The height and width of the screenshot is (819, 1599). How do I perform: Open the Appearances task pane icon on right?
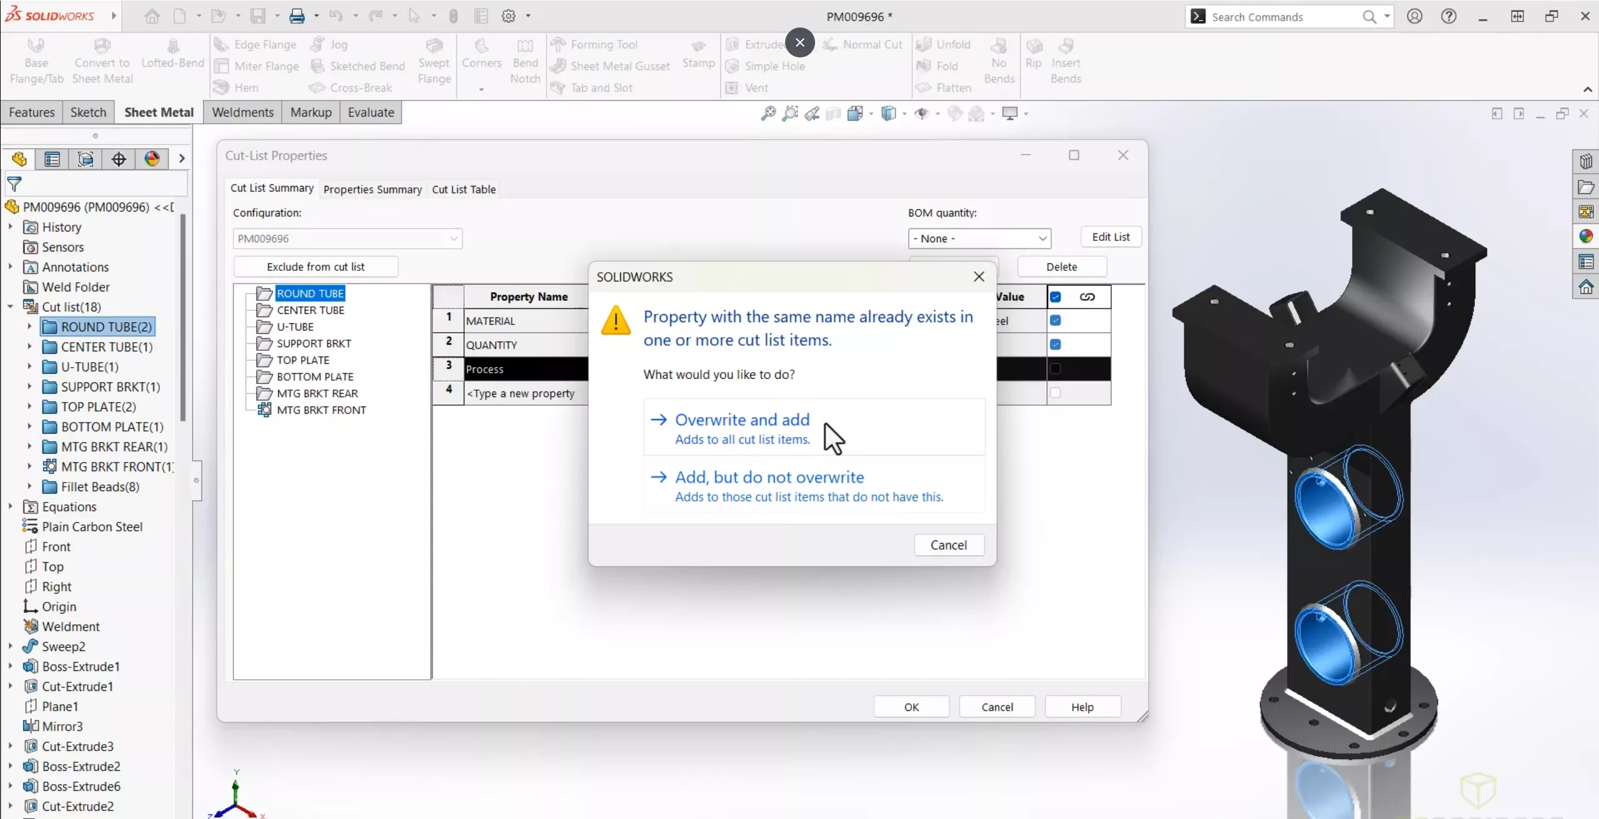click(1586, 237)
